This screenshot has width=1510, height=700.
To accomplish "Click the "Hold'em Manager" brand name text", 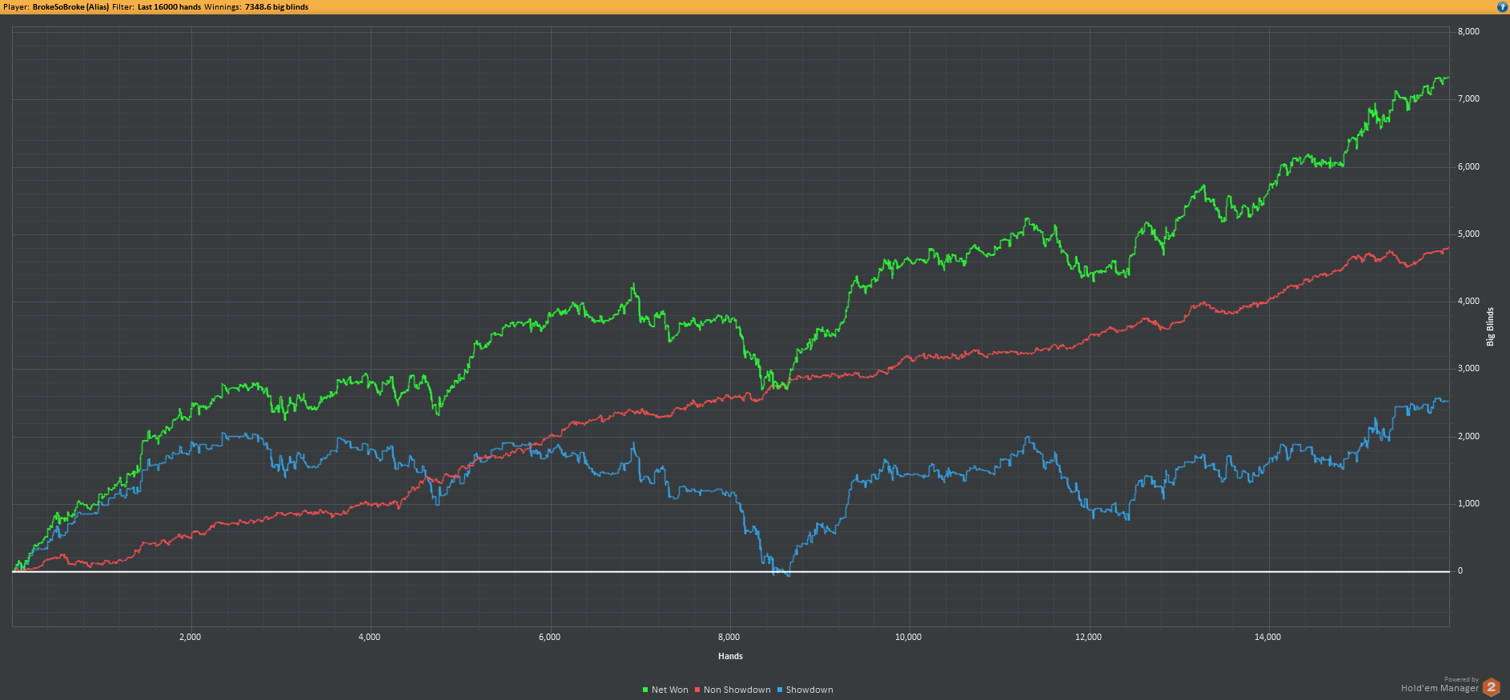I will click(1440, 688).
